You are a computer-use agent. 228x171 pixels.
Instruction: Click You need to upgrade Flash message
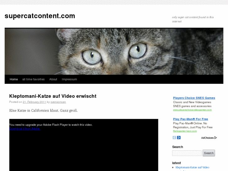tap(51, 125)
